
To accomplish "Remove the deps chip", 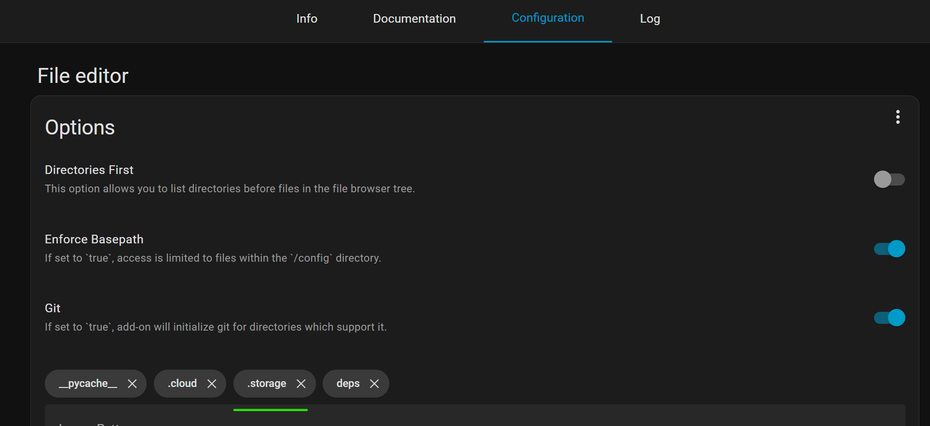I will coord(374,384).
